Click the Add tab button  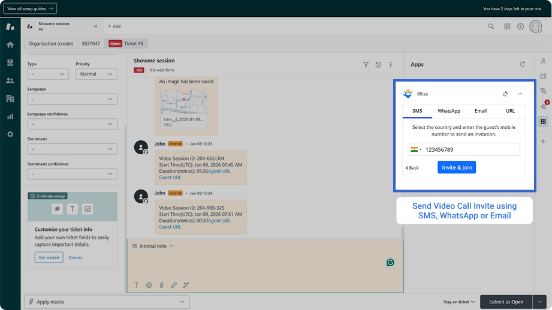click(x=114, y=26)
